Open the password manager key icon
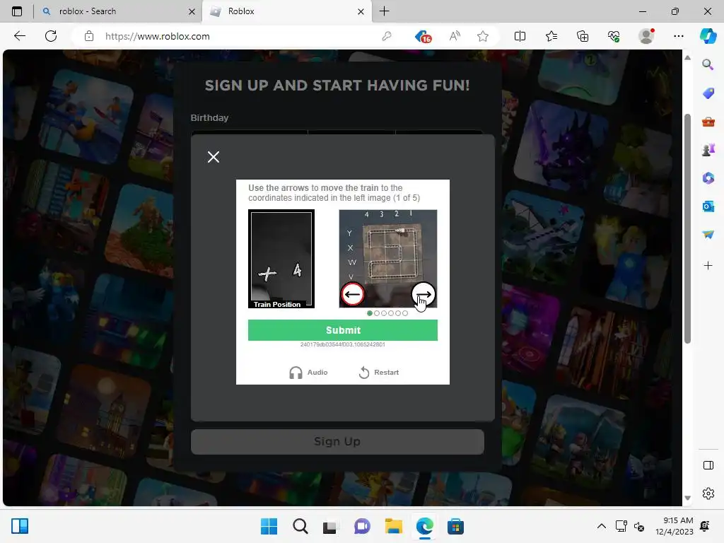Screen dimensions: 724x543 [x=387, y=36]
